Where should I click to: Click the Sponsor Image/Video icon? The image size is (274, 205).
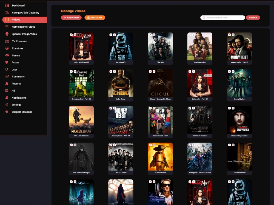pyautogui.click(x=7, y=34)
